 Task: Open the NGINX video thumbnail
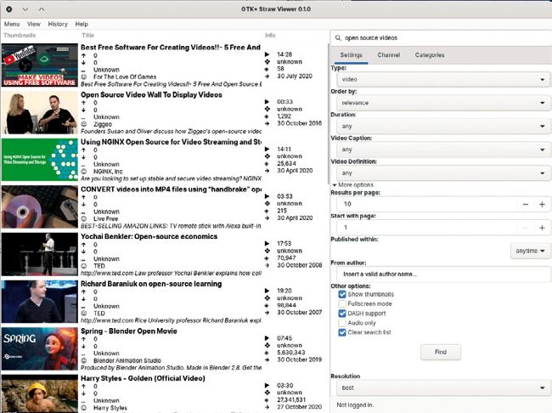(x=39, y=160)
